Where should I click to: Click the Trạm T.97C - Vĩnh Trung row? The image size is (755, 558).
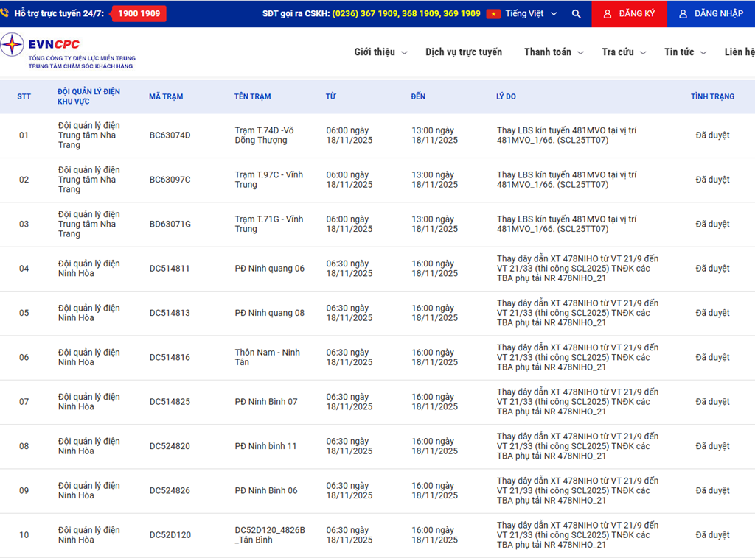click(x=268, y=180)
